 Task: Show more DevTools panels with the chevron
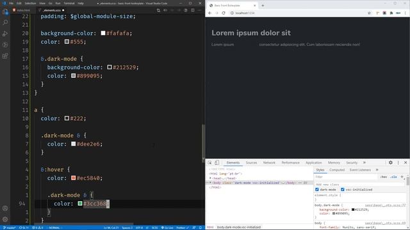[365, 162]
